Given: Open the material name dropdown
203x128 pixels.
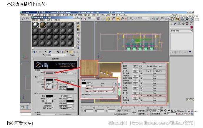Looking at the screenshot, I should pyautogui.click(x=65, y=55).
